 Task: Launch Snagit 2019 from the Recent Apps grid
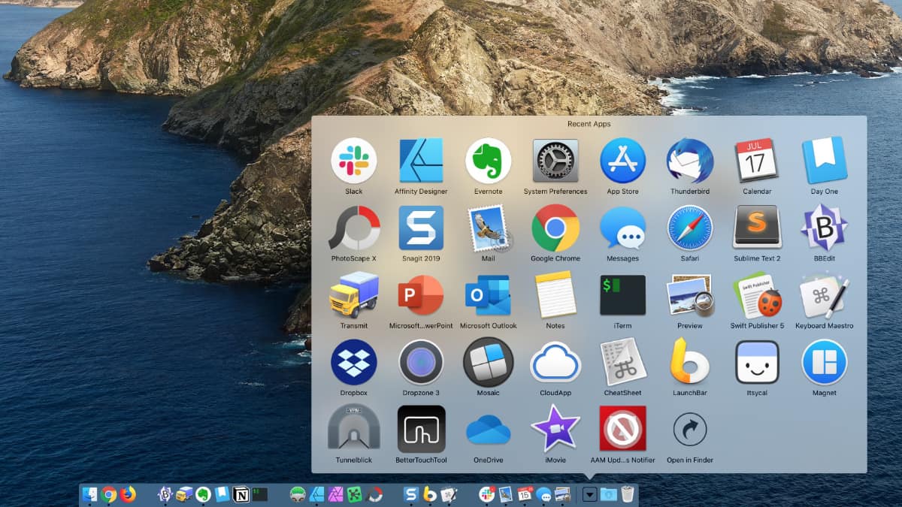(421, 228)
